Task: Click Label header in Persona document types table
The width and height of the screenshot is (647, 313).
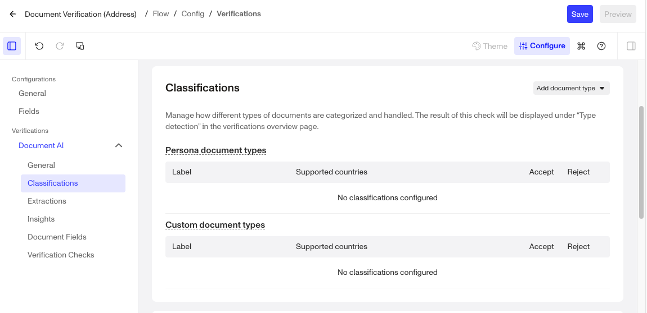Action: click(x=182, y=172)
